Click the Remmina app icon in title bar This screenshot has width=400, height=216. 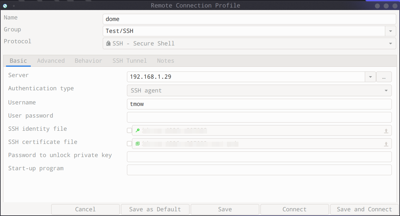5,6
